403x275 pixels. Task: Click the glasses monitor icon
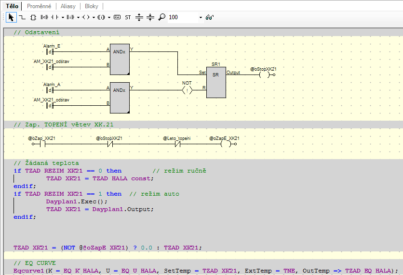pyautogui.click(x=209, y=17)
